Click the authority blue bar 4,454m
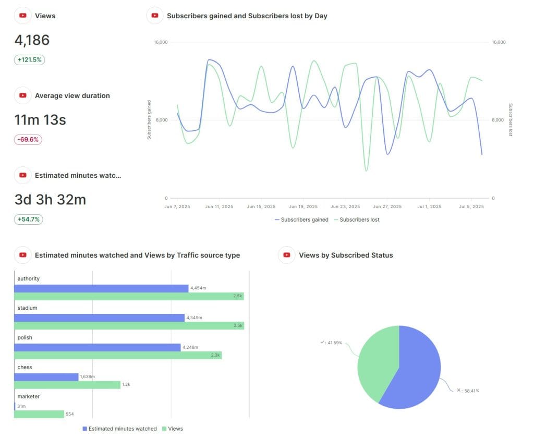This screenshot has height=438, width=534. [101, 288]
